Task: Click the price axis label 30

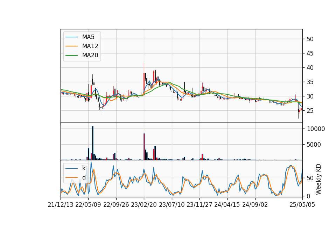Action: coord(310,96)
